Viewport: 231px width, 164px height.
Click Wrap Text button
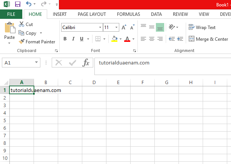pyautogui.click(x=202, y=27)
